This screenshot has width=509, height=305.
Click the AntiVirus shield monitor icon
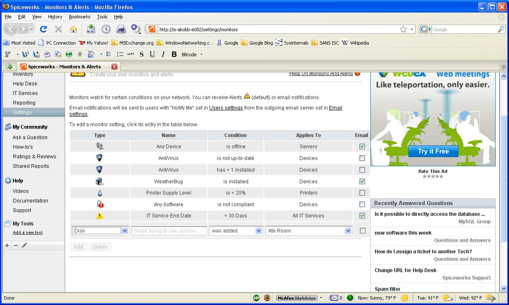[100, 158]
